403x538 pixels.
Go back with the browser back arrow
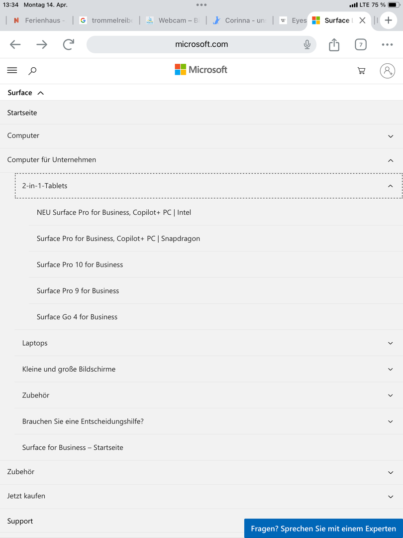click(x=15, y=45)
